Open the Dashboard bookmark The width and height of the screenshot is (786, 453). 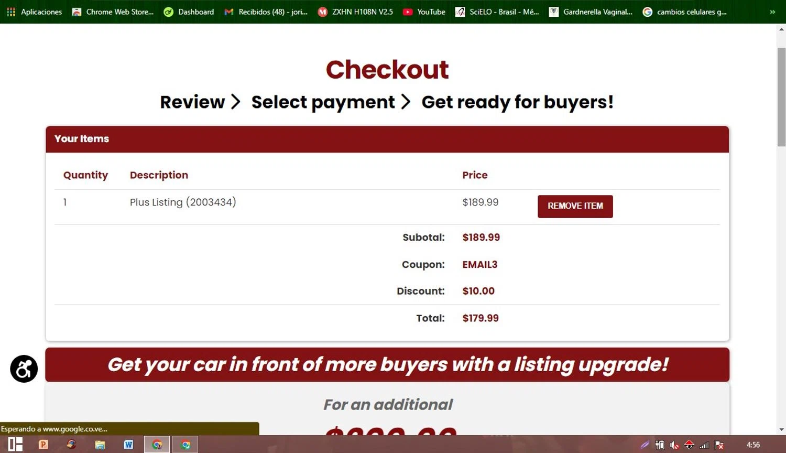tap(189, 12)
